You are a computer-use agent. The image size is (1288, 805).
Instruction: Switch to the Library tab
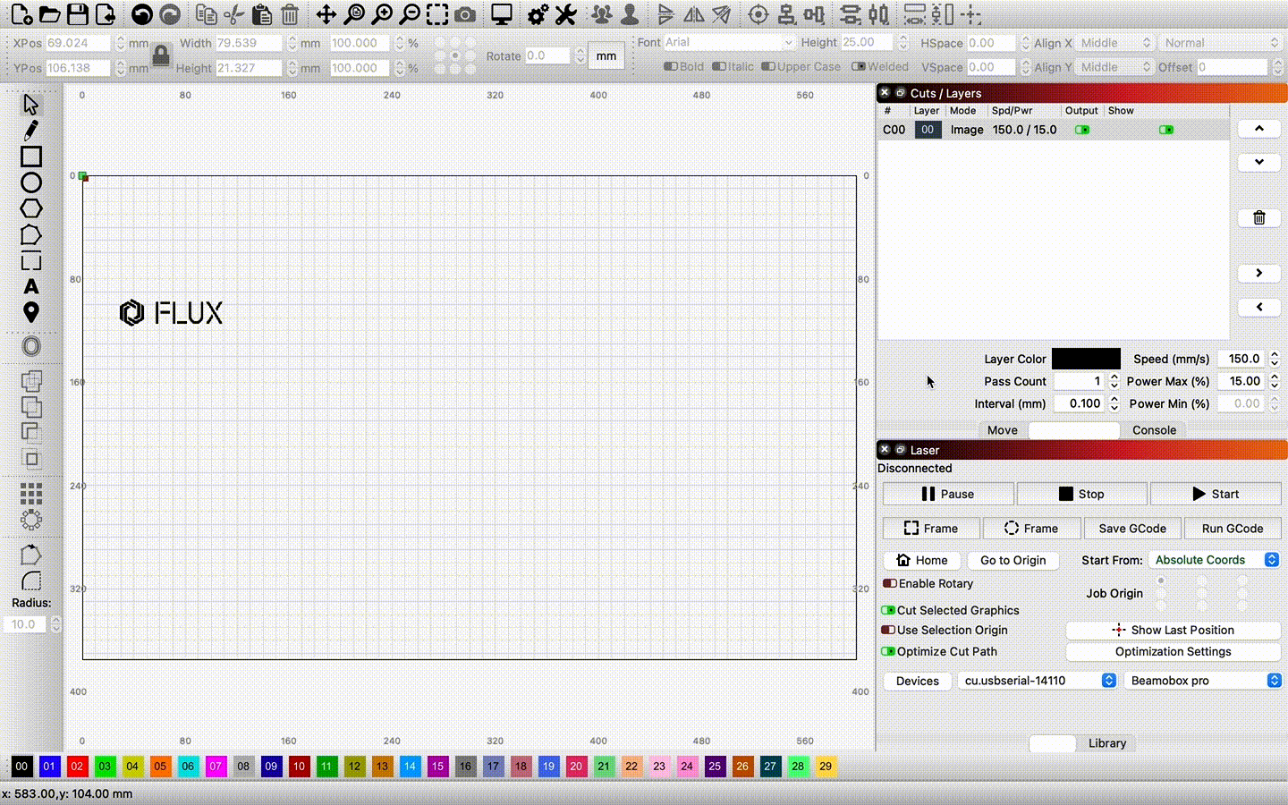(1107, 743)
